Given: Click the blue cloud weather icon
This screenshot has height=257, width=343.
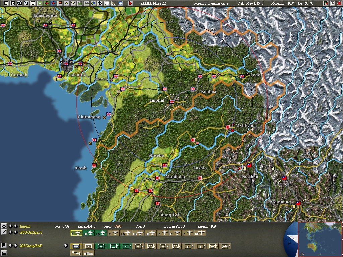Looking at the screenshot, I should click(x=120, y=3).
